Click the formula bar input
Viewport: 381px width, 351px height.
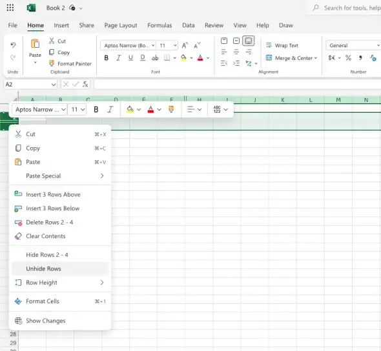point(238,85)
